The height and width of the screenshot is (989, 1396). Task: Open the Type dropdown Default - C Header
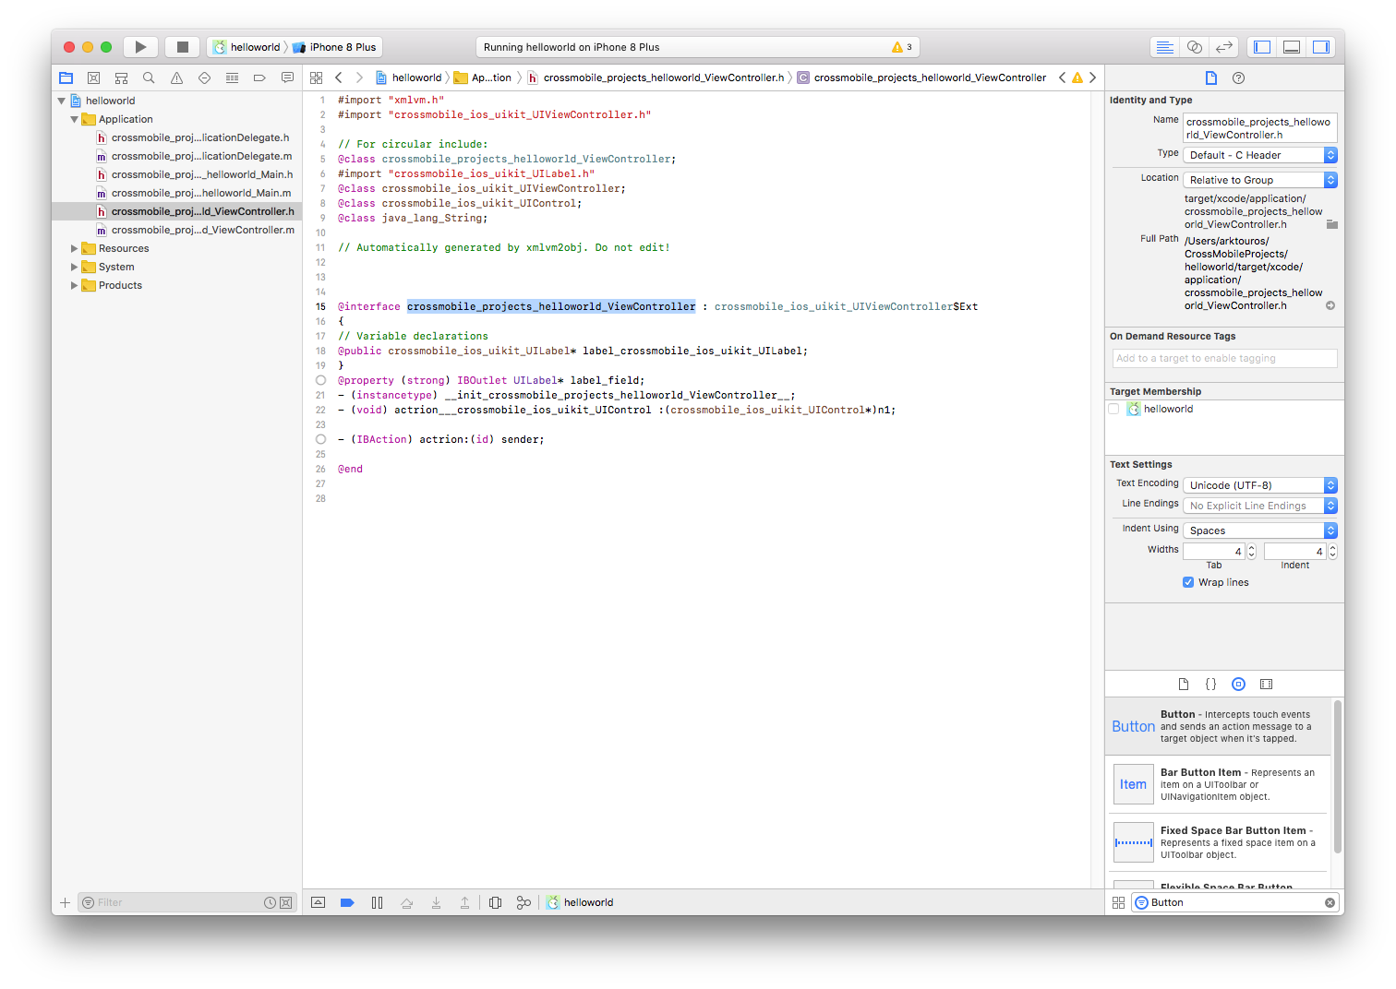(x=1260, y=155)
